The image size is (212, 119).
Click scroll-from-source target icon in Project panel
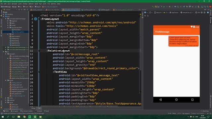point(19,10)
